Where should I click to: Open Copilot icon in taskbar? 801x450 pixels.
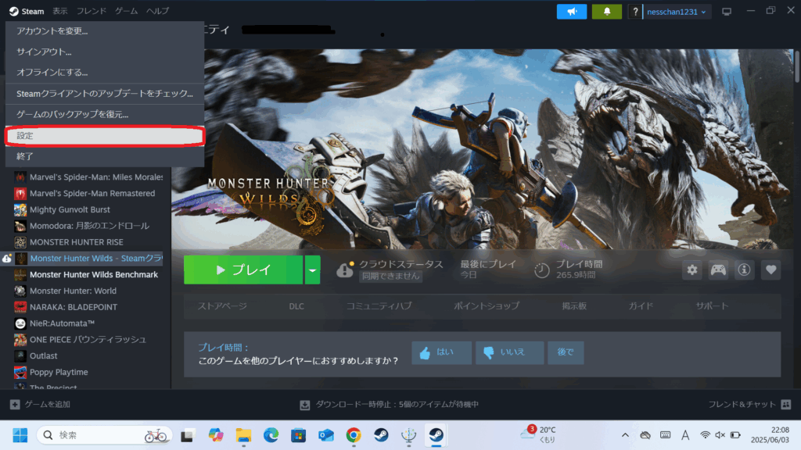pyautogui.click(x=216, y=435)
